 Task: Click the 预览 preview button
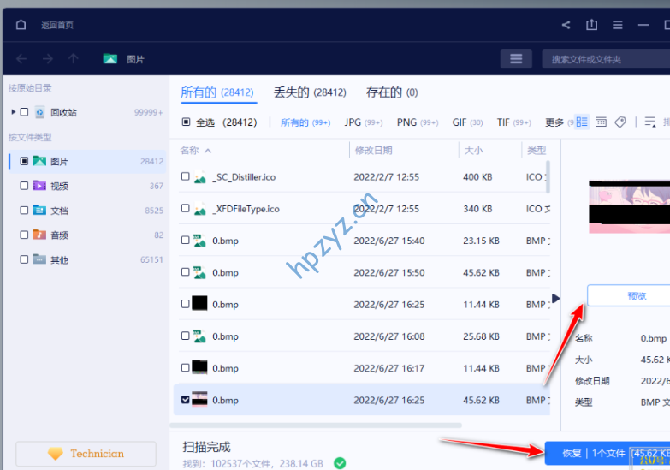[636, 296]
